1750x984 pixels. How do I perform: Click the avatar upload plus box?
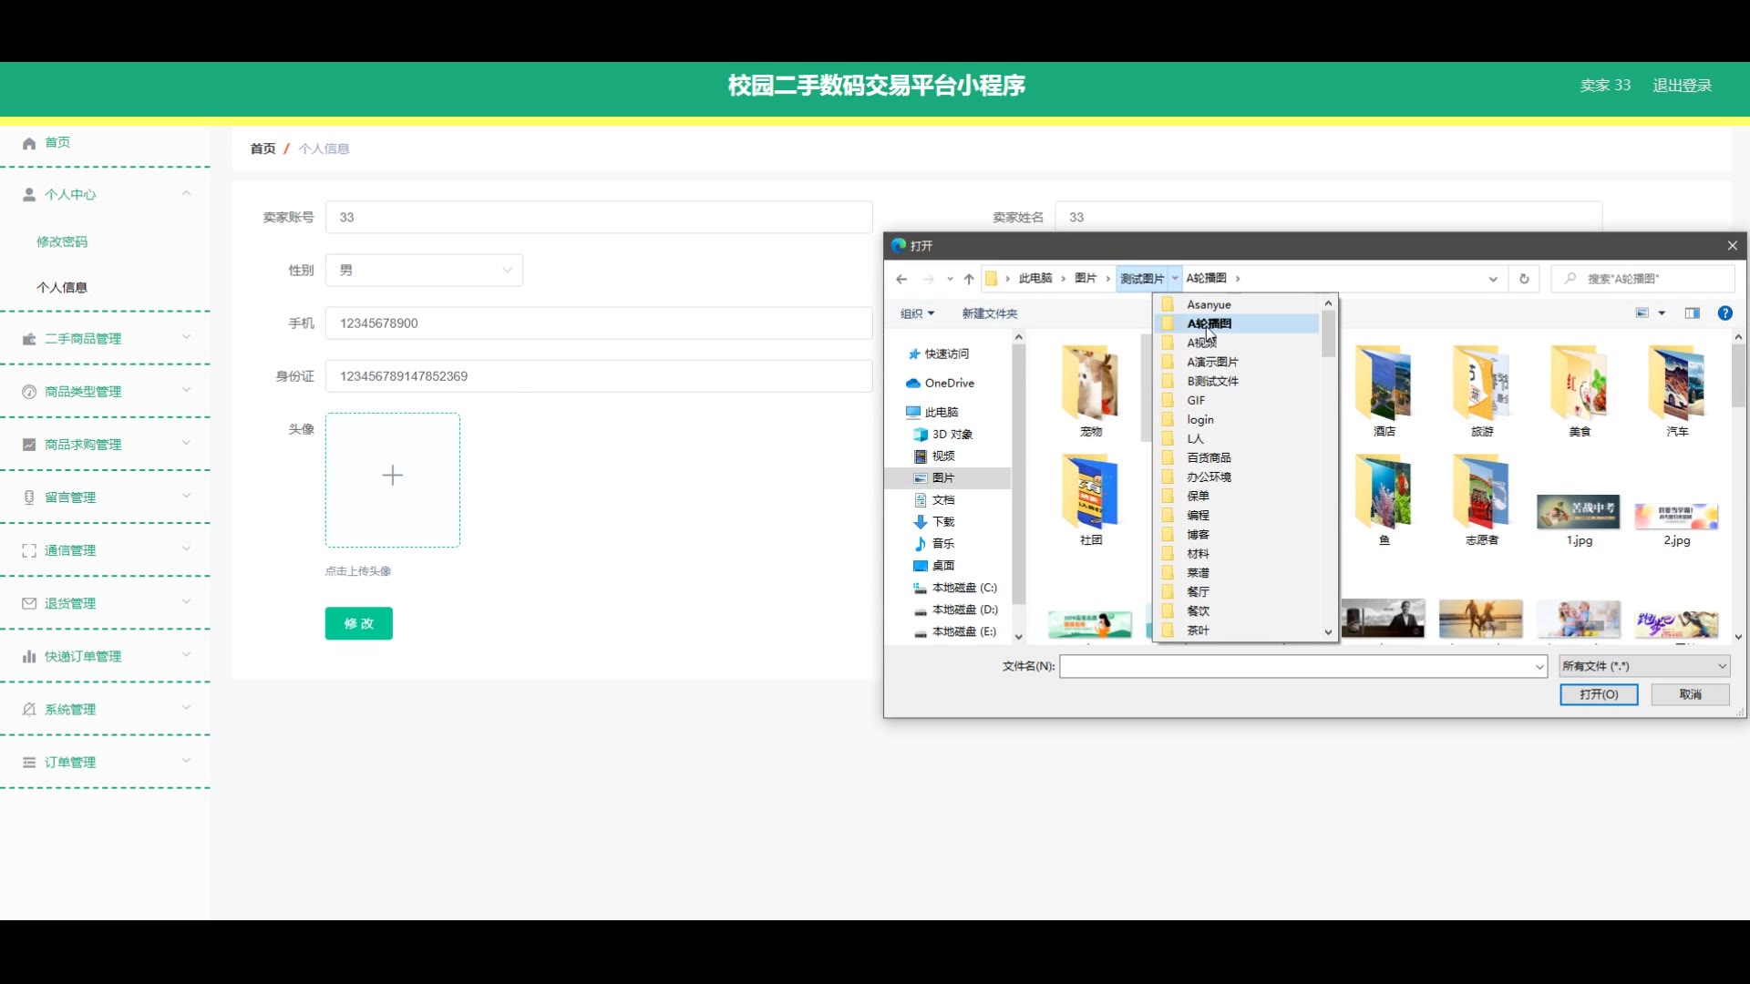[x=393, y=480]
